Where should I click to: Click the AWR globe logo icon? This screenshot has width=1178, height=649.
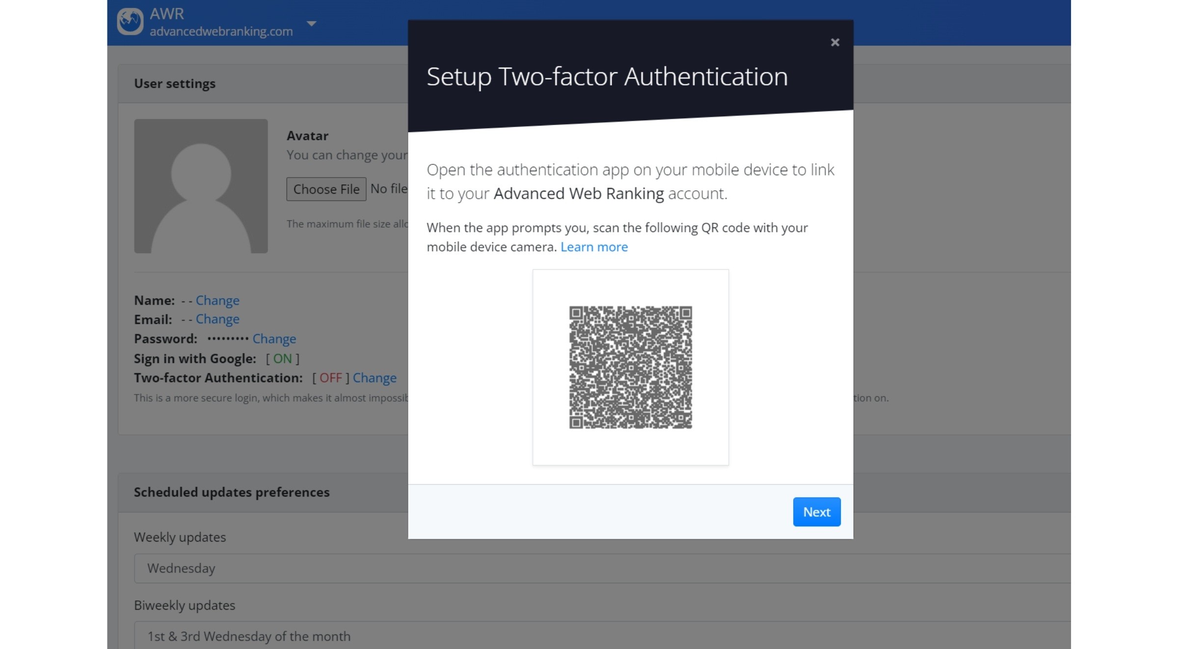tap(130, 22)
